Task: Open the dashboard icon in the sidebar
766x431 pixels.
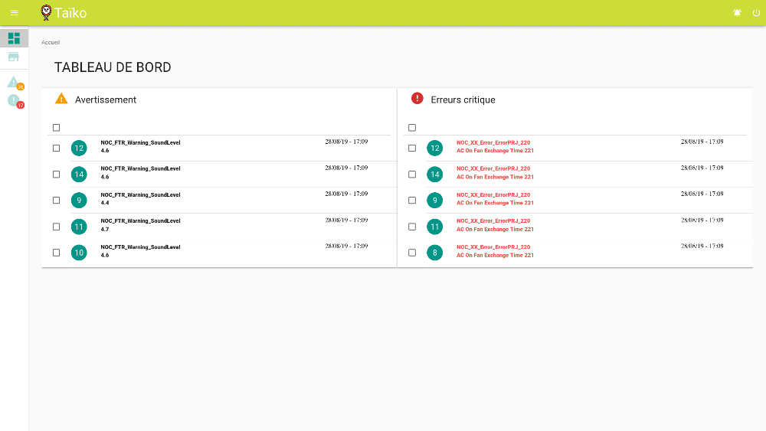Action: pyautogui.click(x=14, y=38)
